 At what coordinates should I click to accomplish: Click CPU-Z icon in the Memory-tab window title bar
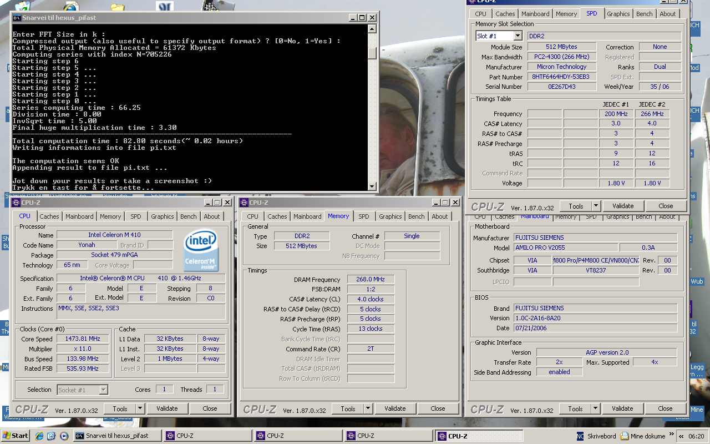(x=245, y=203)
